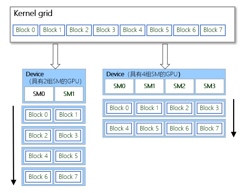Click Block 4 under the 4-SM device

tap(119, 129)
